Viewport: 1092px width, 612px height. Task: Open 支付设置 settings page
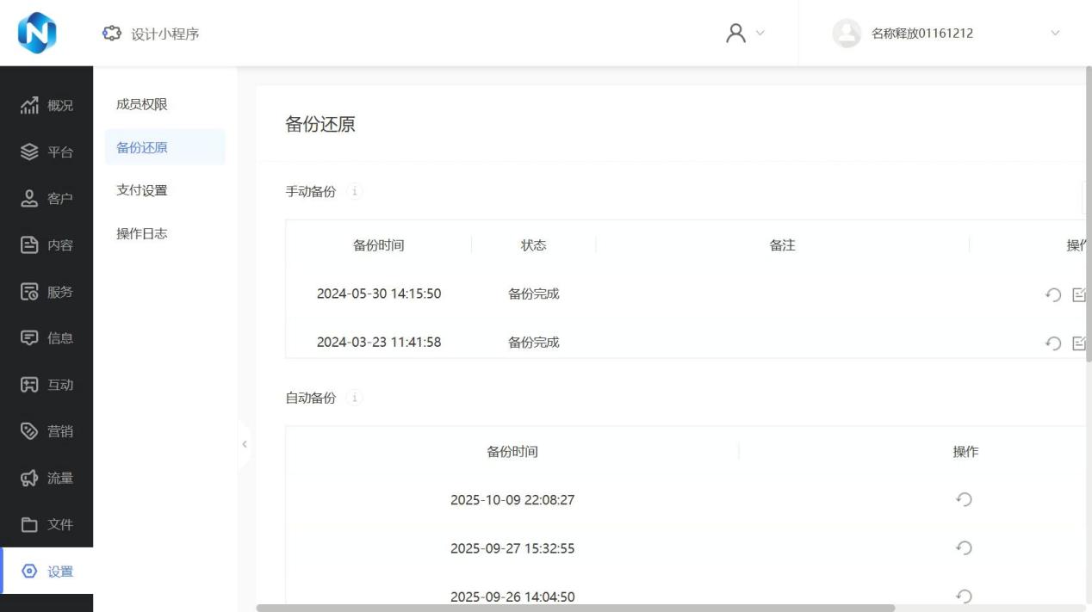(x=142, y=190)
